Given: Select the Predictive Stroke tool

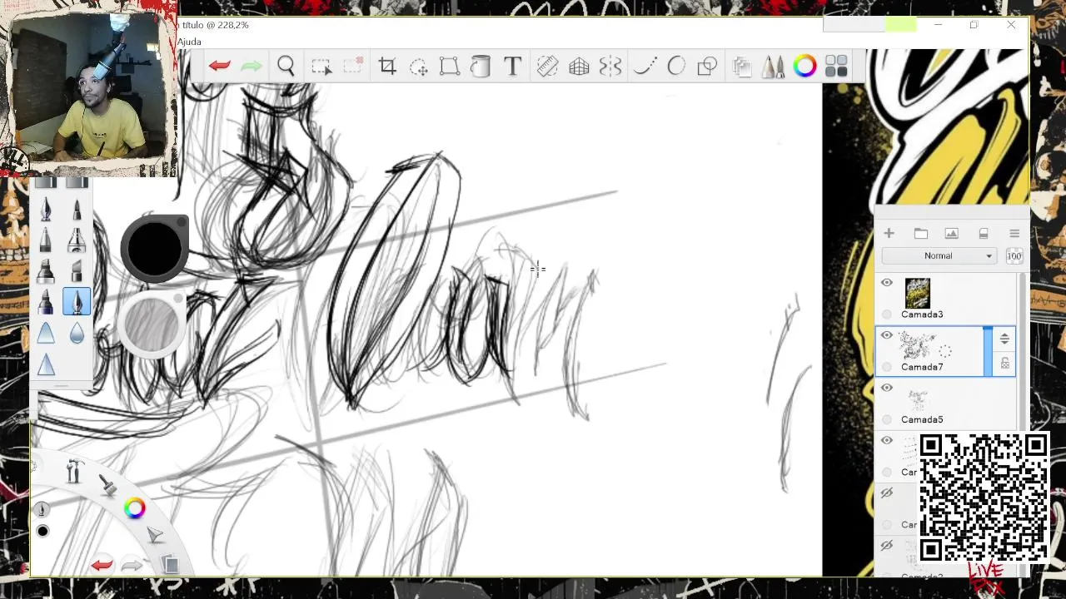Looking at the screenshot, I should pyautogui.click(x=645, y=67).
